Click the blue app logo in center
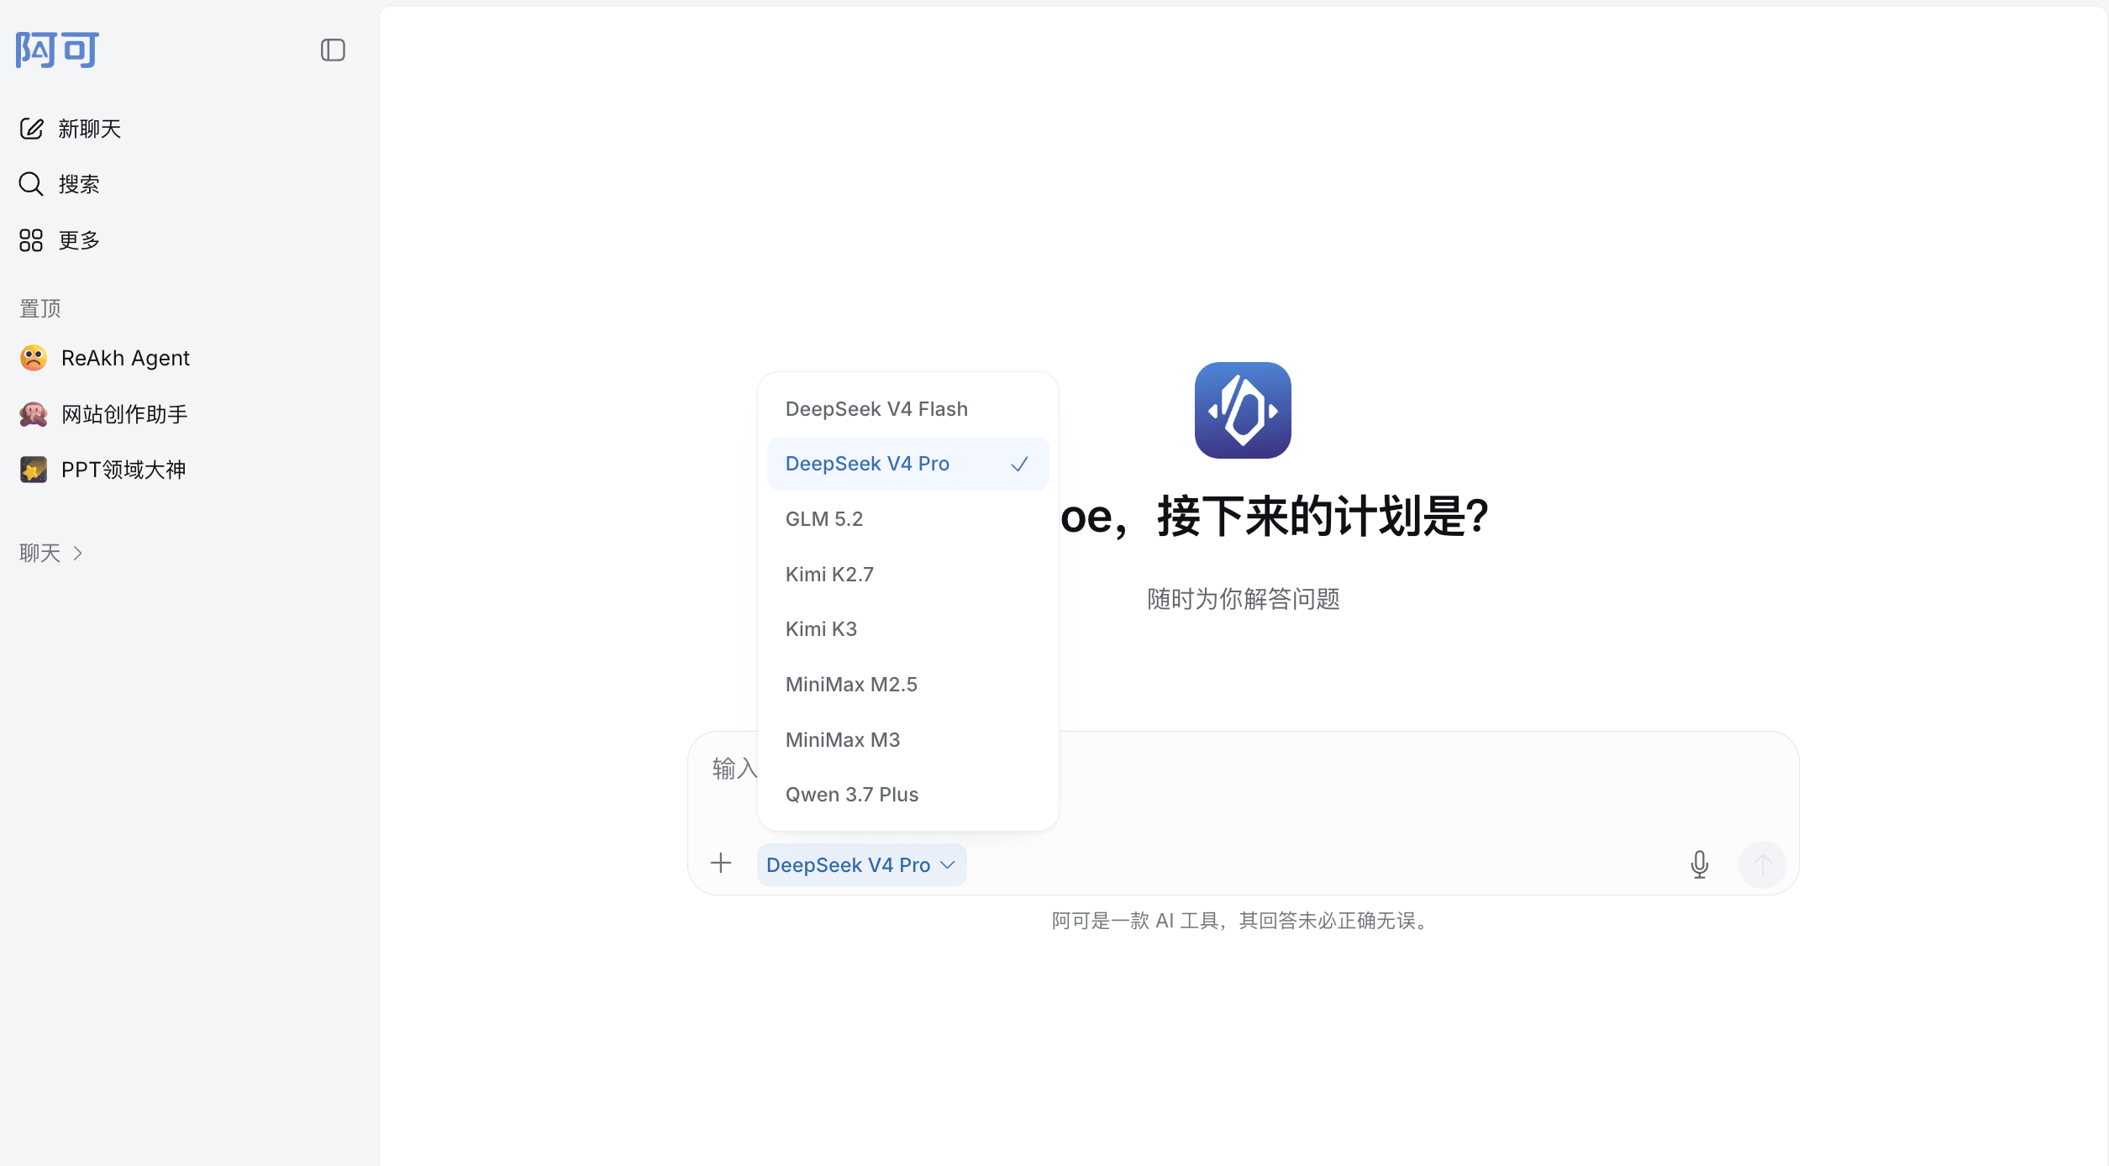Image resolution: width=2109 pixels, height=1166 pixels. (1243, 410)
